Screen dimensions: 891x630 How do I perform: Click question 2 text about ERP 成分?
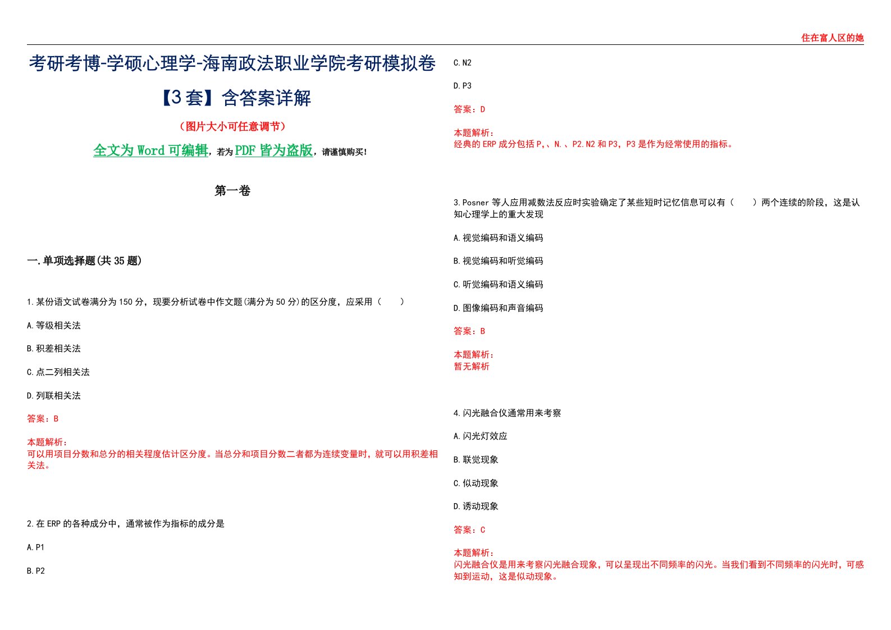[126, 524]
